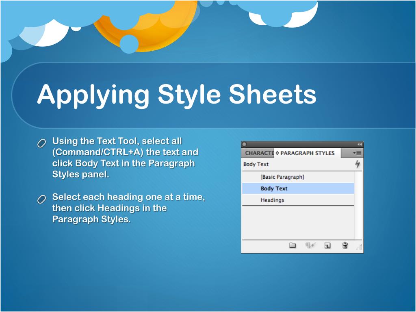Select the Paragraph Styles tab
The width and height of the screenshot is (416, 312).
coord(307,153)
